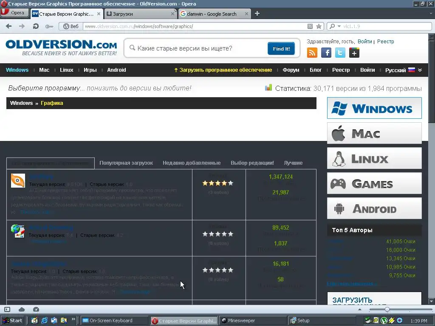This screenshot has height=326, width=435.
Task: Click the Windows breadcrumb link
Action: click(21, 103)
